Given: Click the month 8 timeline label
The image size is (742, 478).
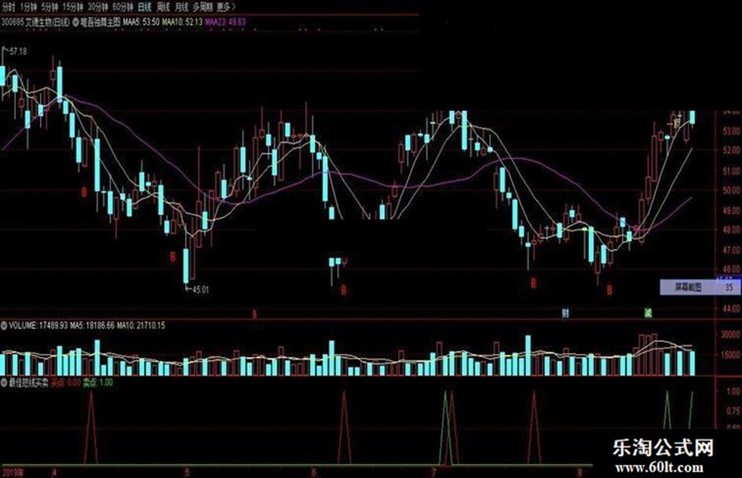Looking at the screenshot, I should coord(580,473).
